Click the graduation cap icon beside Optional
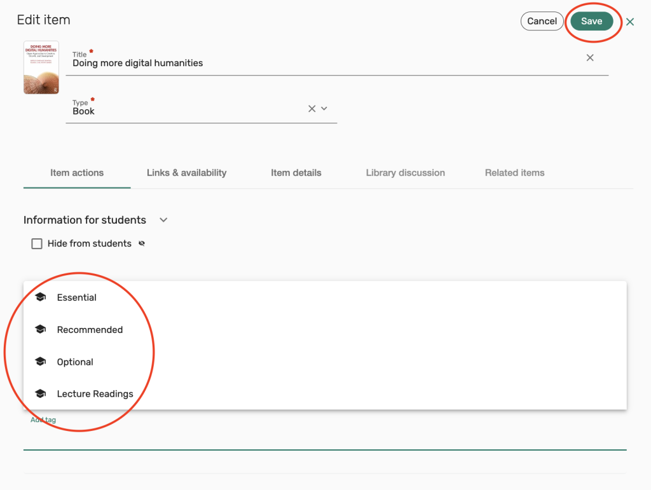 [x=41, y=362]
